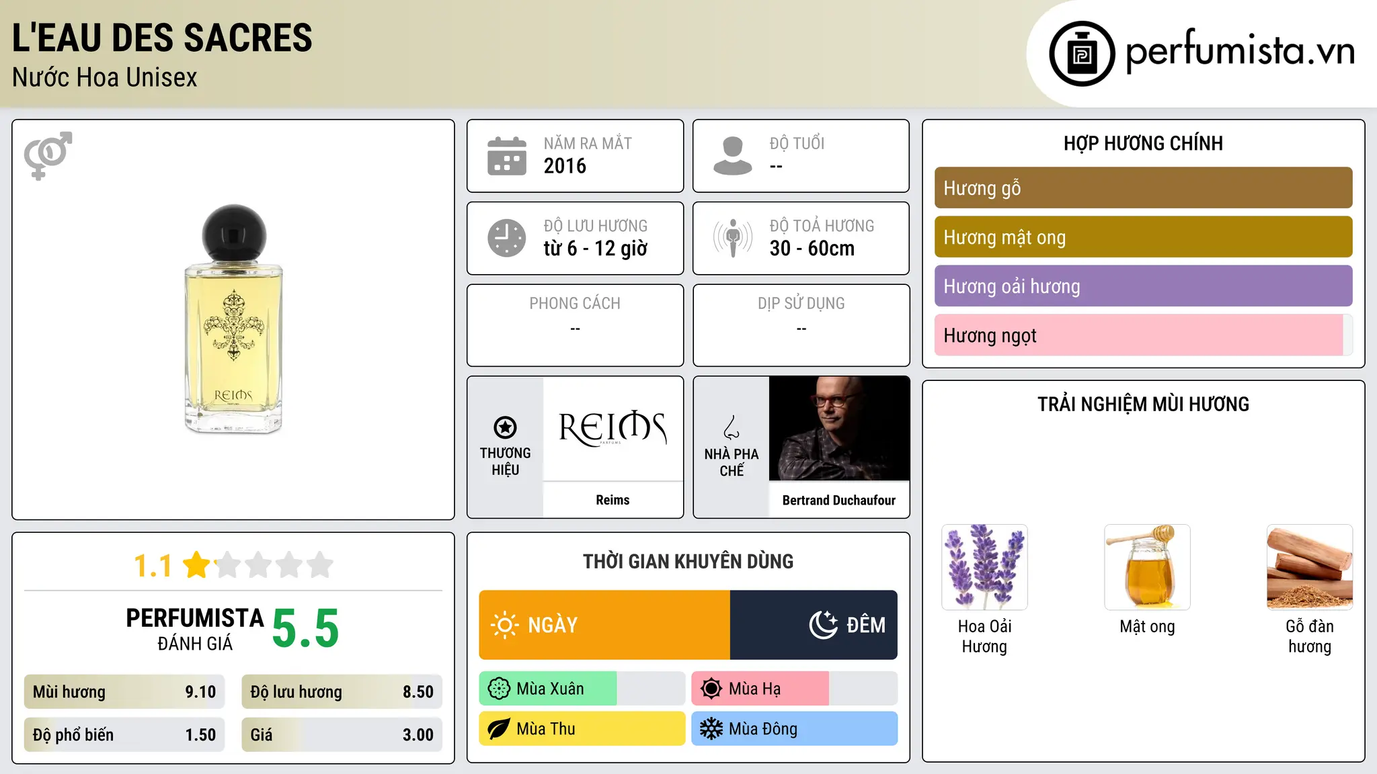Viewport: 1377px width, 774px height.
Task: Open the L'Eau des Sacres bottle image
Action: pyautogui.click(x=234, y=318)
